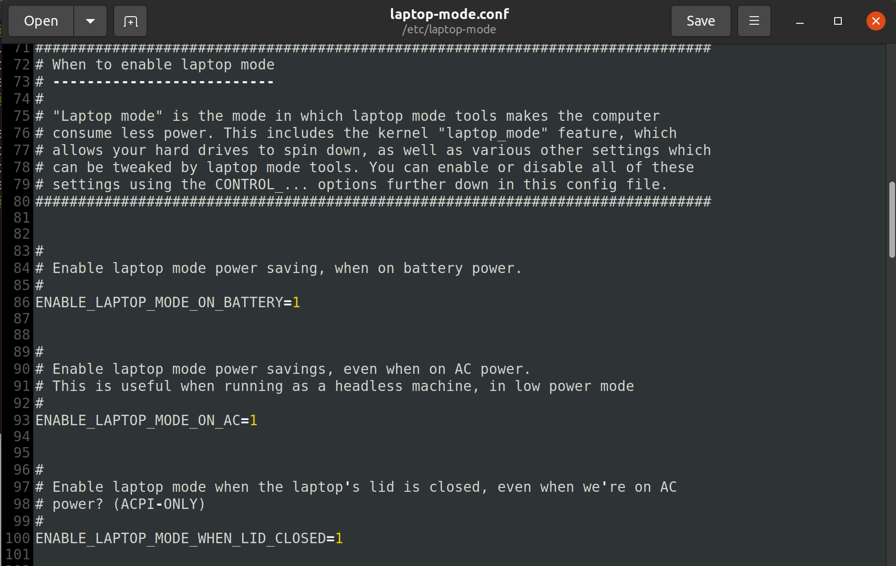Click the new tab document icon
This screenshot has width=896, height=566.
pyautogui.click(x=130, y=21)
